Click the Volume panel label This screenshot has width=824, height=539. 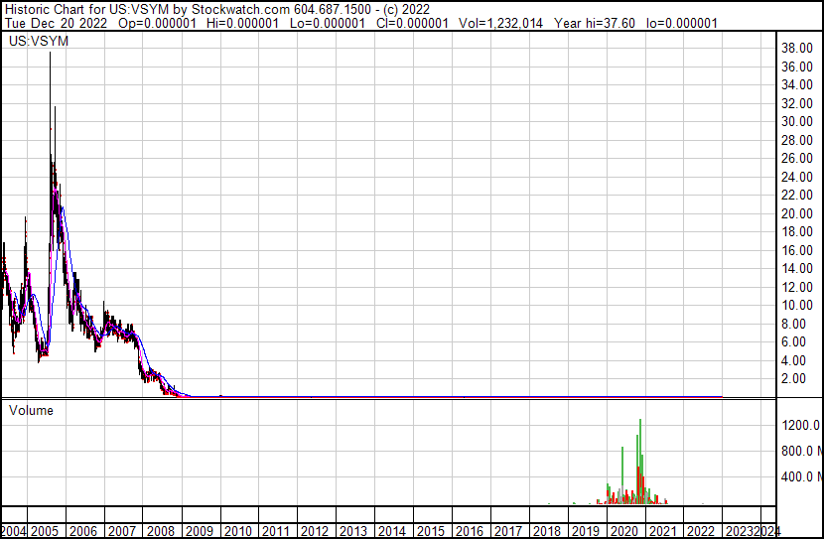click(x=31, y=410)
